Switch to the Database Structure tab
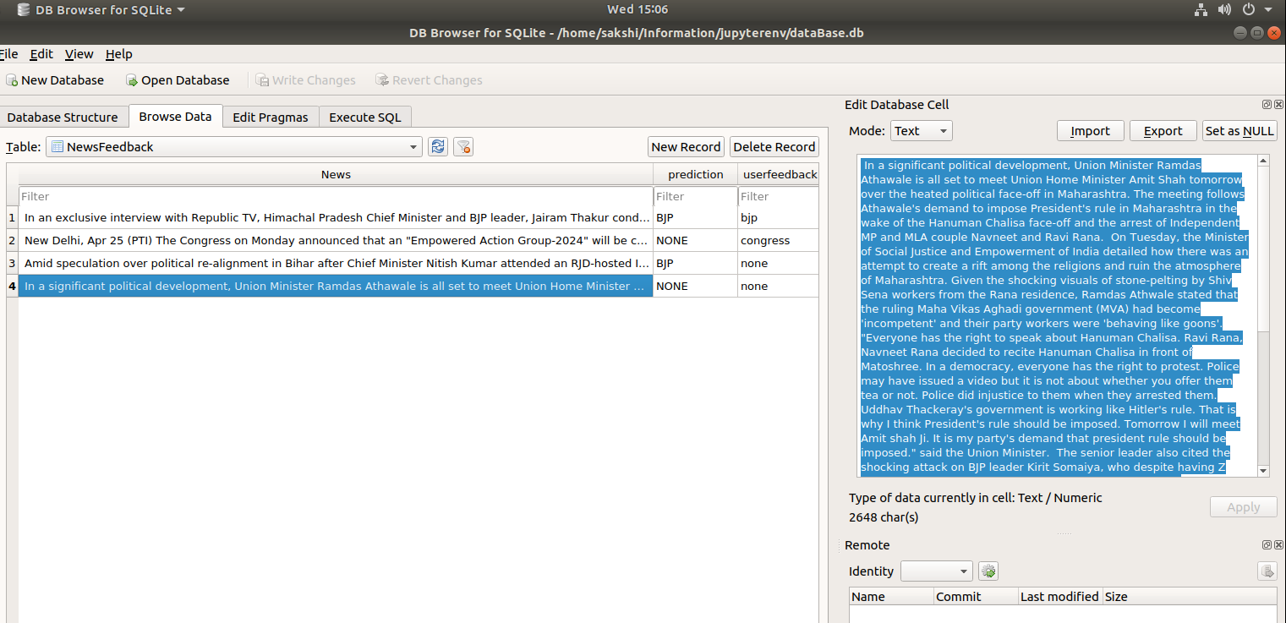The height and width of the screenshot is (623, 1286). (64, 117)
